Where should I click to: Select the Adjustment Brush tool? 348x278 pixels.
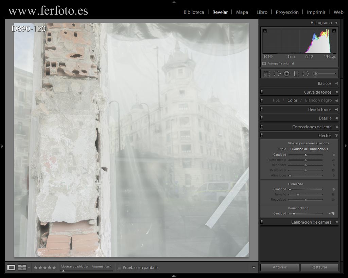(324, 74)
